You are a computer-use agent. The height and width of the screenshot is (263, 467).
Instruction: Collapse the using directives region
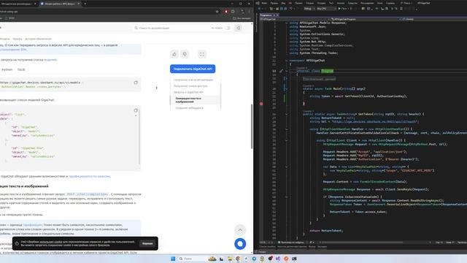(286, 23)
